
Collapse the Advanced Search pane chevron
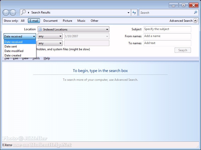195,21
